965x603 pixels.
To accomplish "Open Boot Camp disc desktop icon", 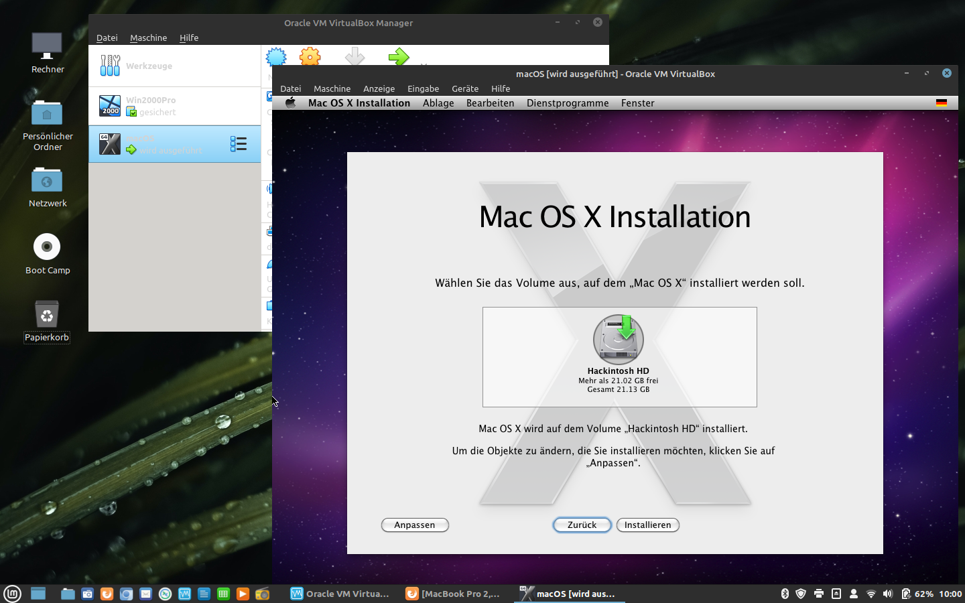I will (47, 247).
